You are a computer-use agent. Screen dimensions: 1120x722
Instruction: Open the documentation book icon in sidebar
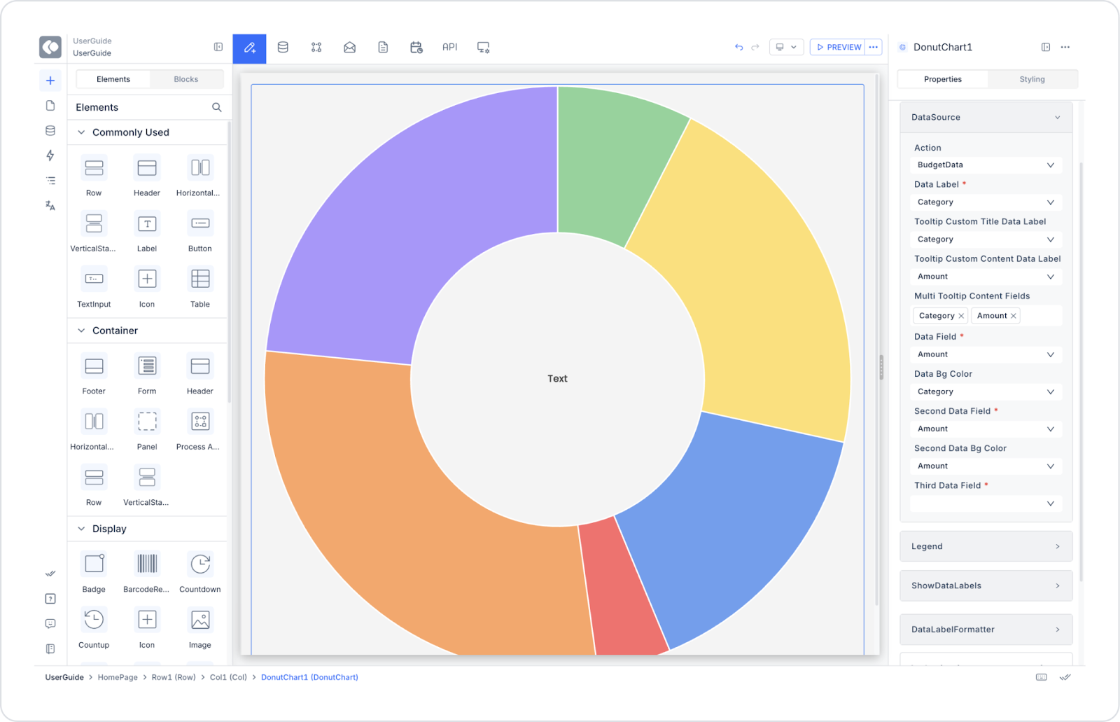tap(50, 648)
